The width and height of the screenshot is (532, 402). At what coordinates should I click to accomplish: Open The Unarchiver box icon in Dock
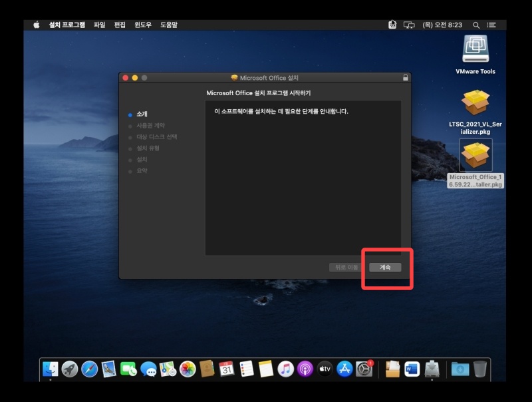392,369
